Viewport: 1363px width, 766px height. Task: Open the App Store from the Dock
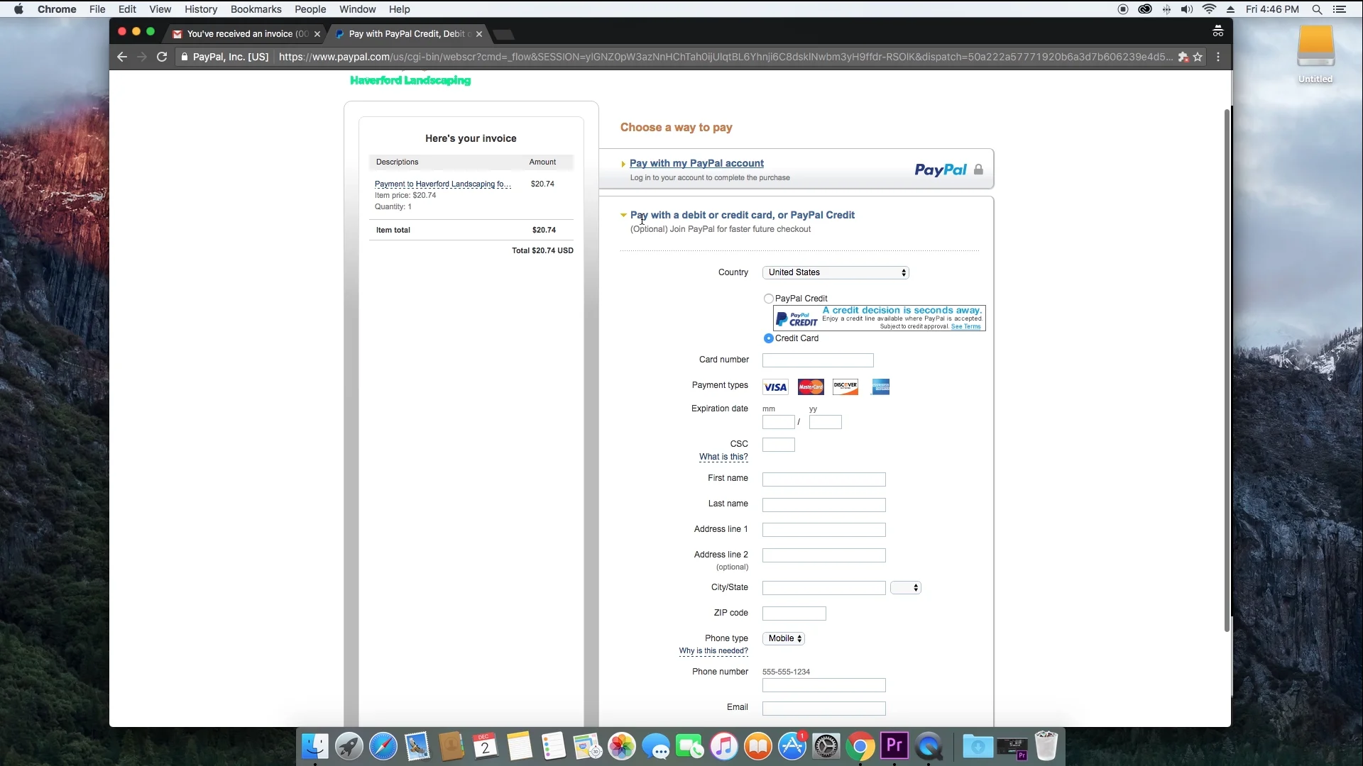point(792,746)
